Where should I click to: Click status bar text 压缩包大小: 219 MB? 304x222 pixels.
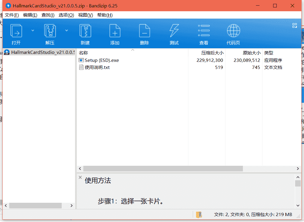pyautogui.click(x=272, y=215)
